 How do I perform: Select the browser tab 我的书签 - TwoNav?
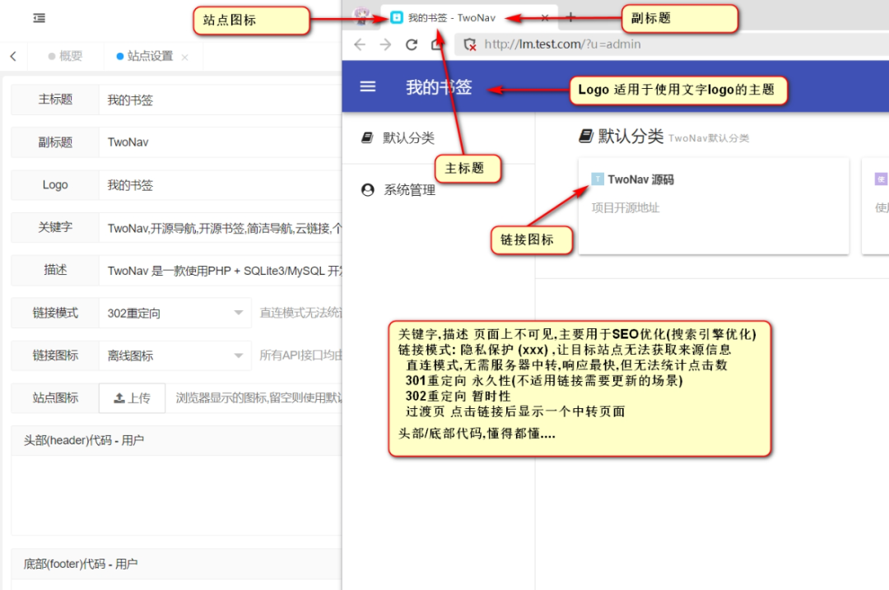pyautogui.click(x=469, y=17)
